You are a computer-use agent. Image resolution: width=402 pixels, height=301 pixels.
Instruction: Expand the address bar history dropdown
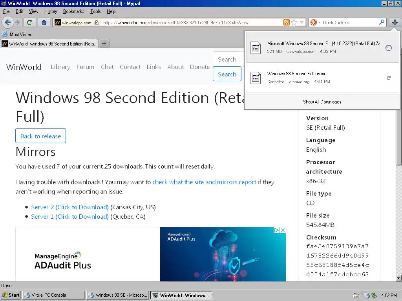(302, 22)
